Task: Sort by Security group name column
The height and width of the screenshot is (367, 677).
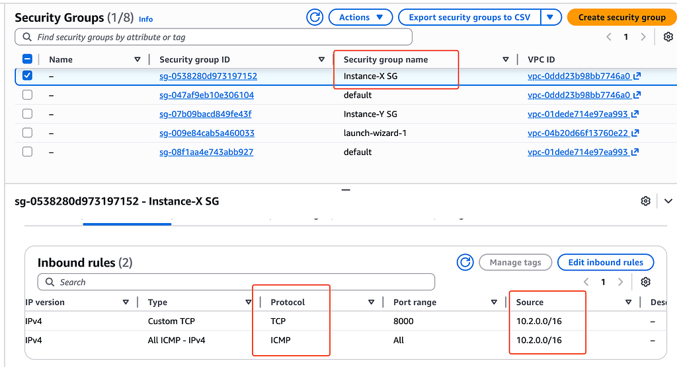Action: coord(506,59)
